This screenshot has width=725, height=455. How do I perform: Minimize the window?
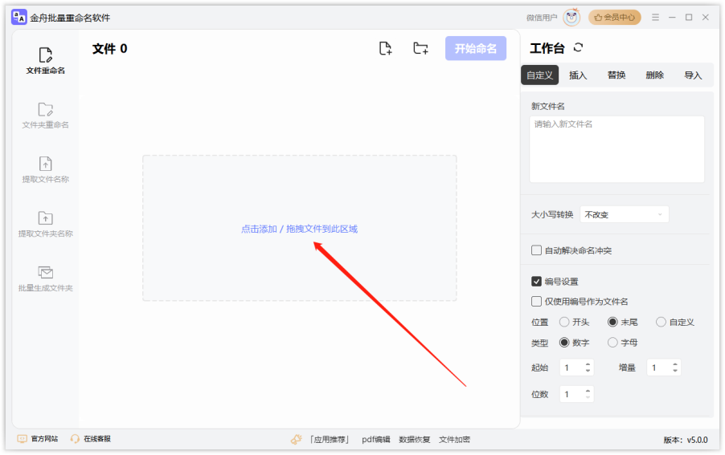point(672,18)
